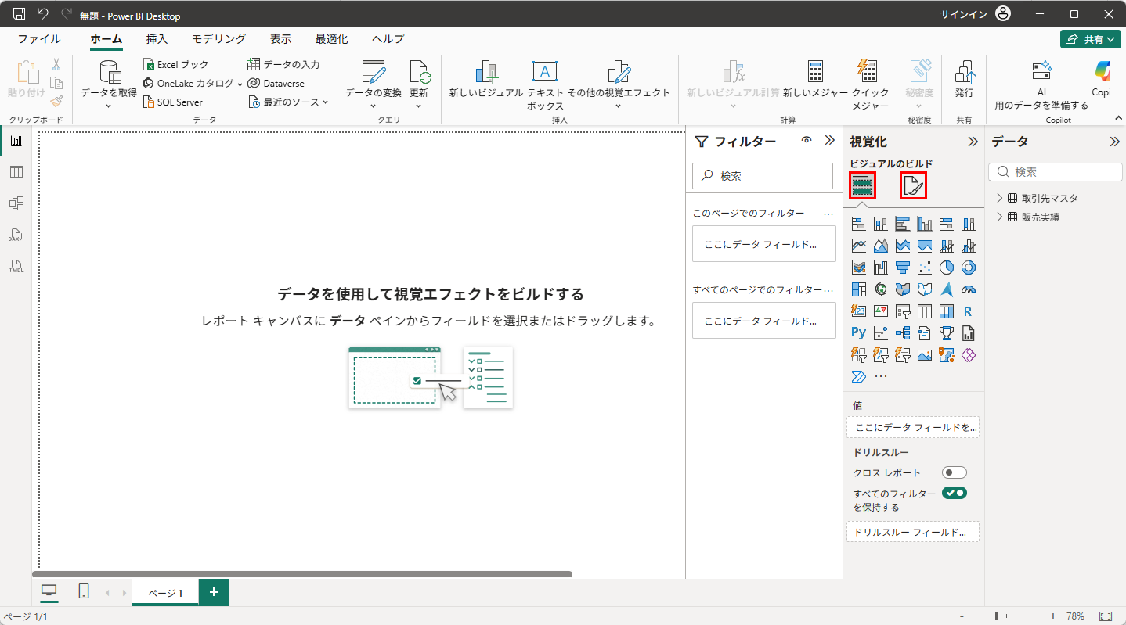Select the area chart visual

click(881, 246)
